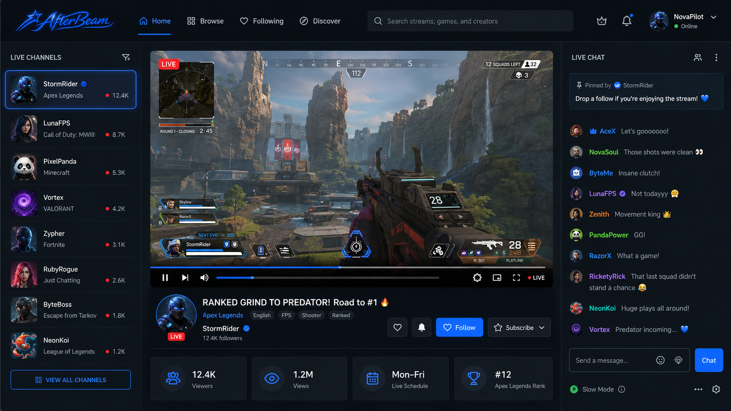The height and width of the screenshot is (411, 731).
Task: Show Slow Mode info tooltip icon
Action: 621,389
